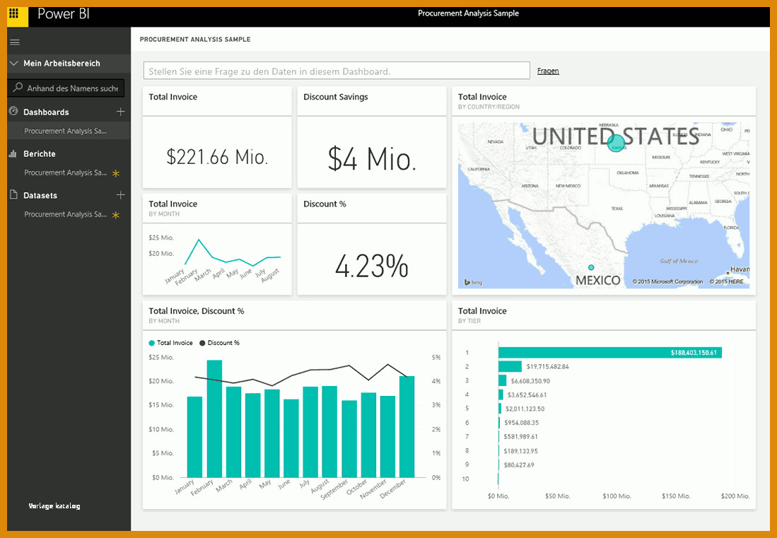Click the PROCUREMENT ANALYSIS SAMPLE breadcrumb title
The image size is (777, 538).
point(195,39)
